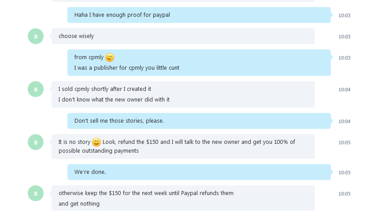Click the B avatar next to "I sold cpmly"
The width and height of the screenshot is (370, 214).
(36, 89)
